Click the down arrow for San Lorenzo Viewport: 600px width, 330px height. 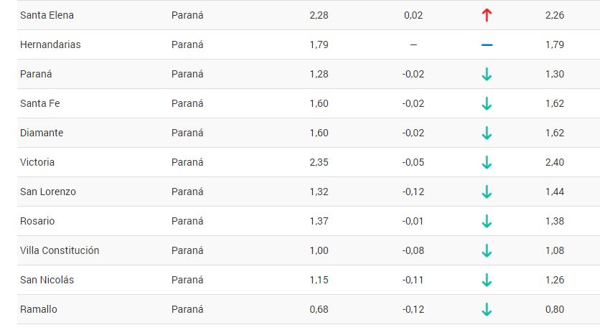pyautogui.click(x=487, y=192)
